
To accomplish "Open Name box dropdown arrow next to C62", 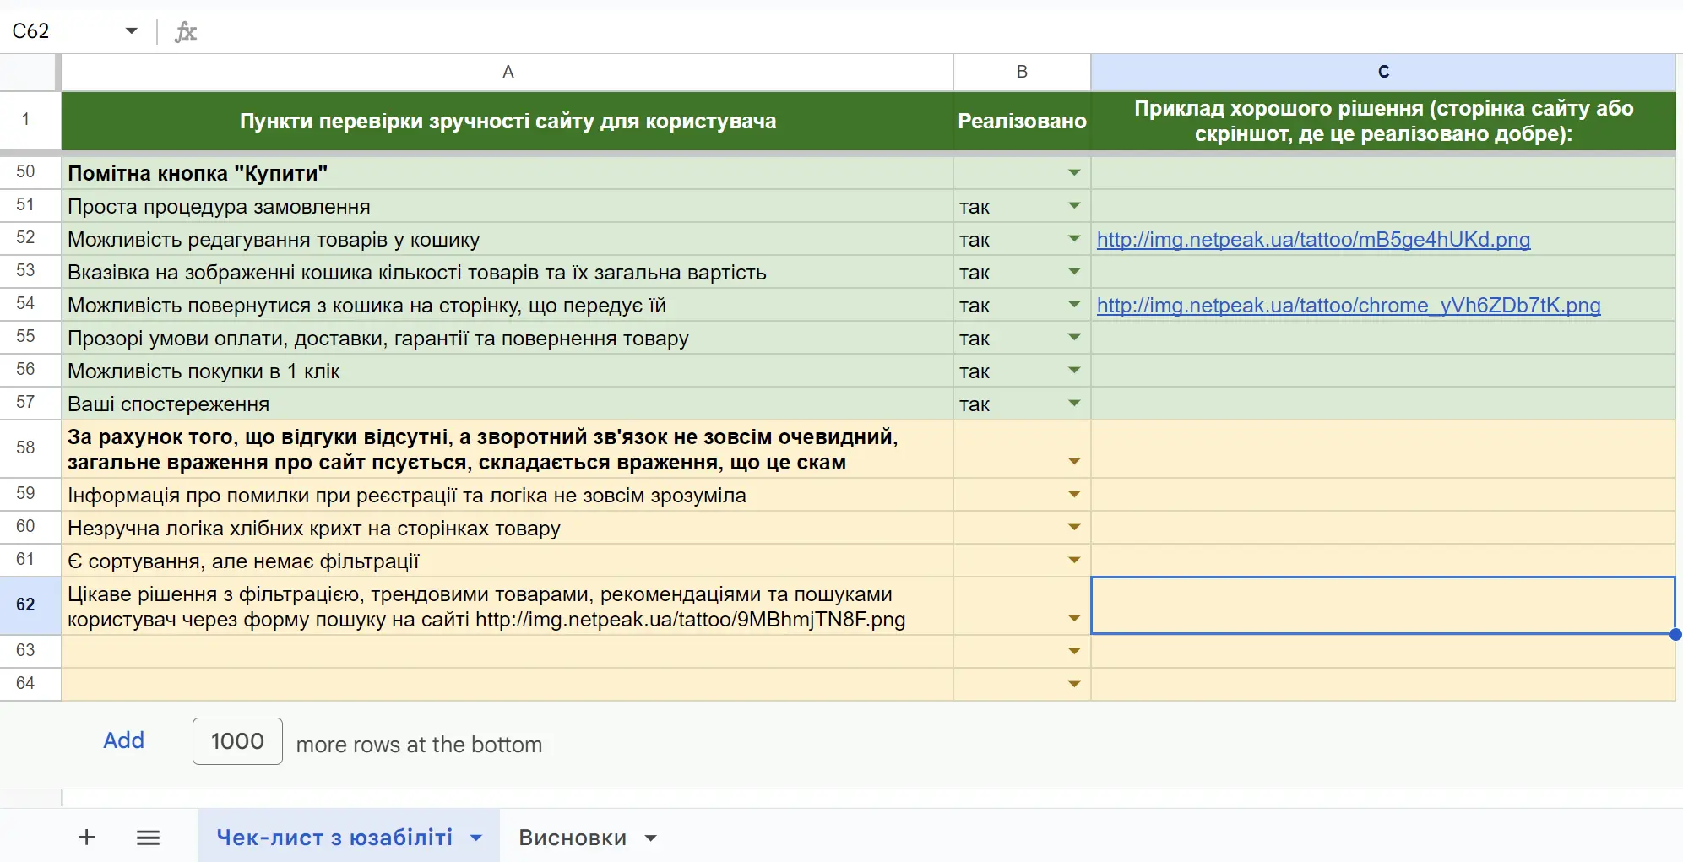I will click(131, 31).
